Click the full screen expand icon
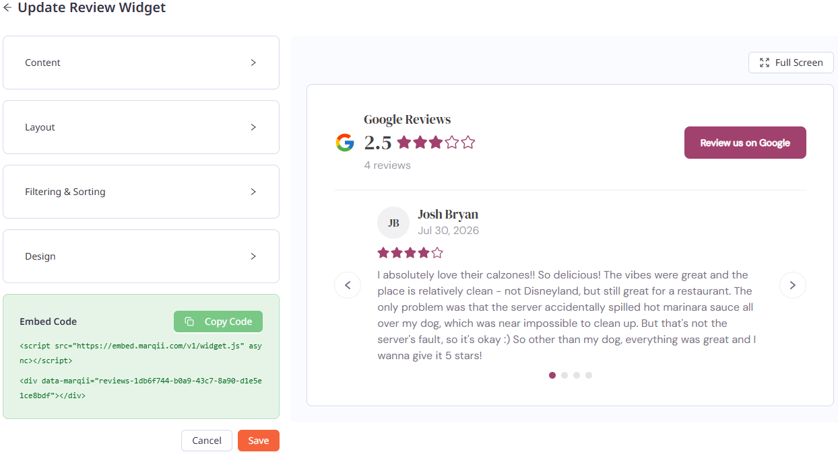This screenshot has width=838, height=454. point(765,63)
